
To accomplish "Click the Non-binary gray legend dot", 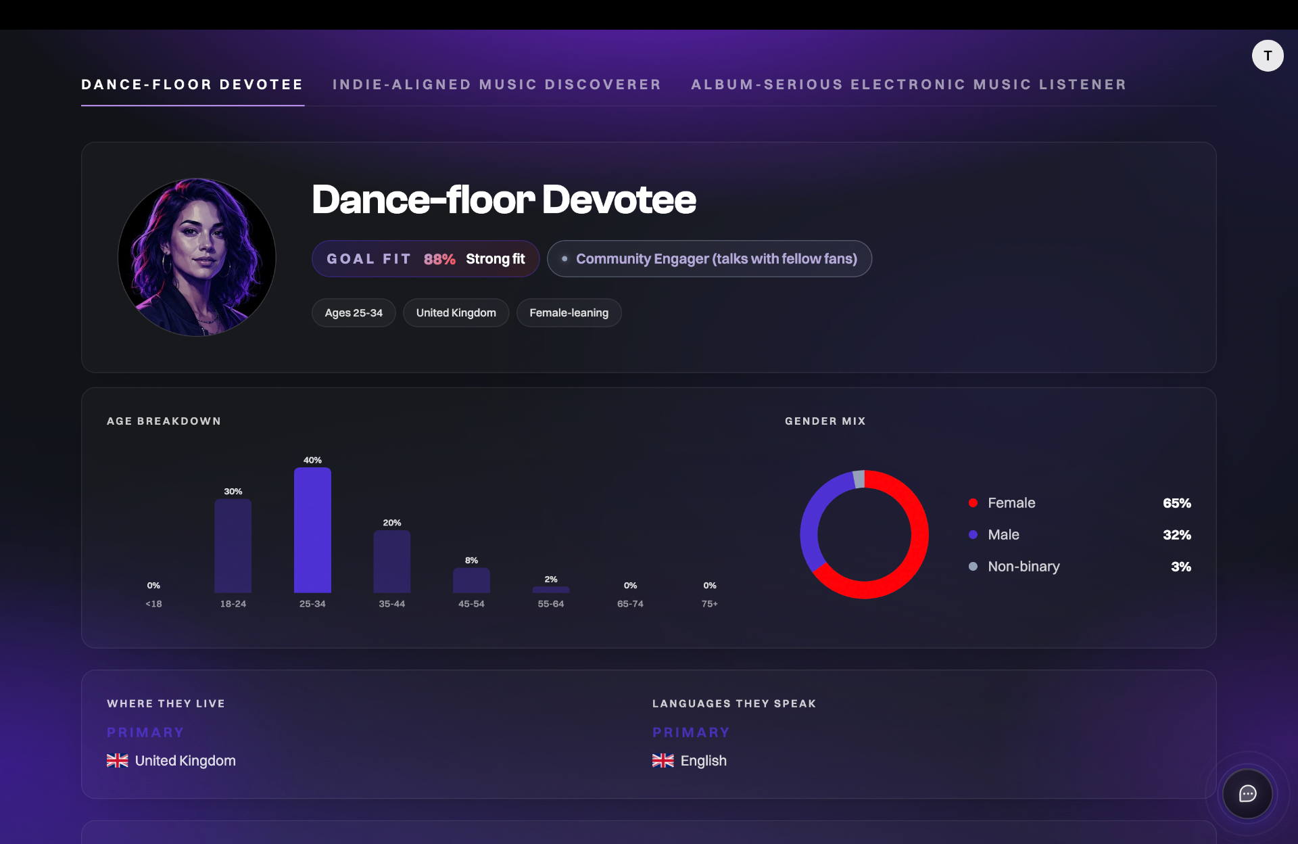I will (973, 567).
